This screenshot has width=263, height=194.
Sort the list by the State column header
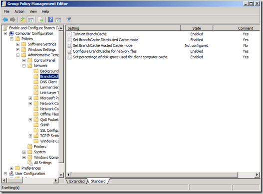tap(197, 28)
